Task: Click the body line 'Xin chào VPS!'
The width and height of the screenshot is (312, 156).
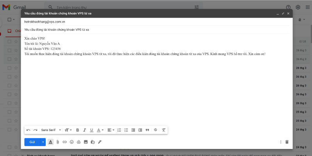Action: [x=35, y=38]
